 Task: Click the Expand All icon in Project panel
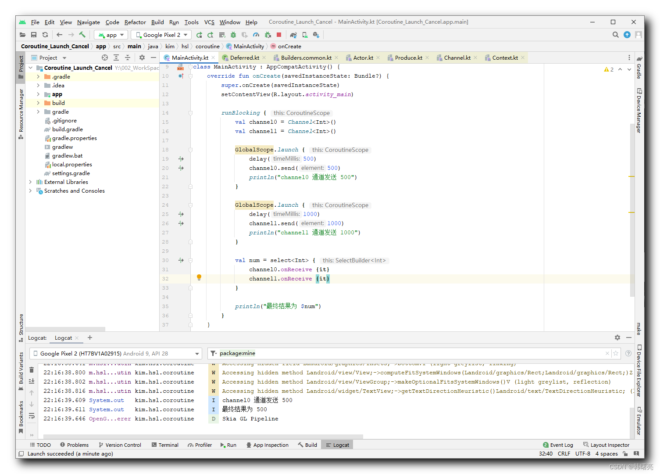pyautogui.click(x=116, y=57)
